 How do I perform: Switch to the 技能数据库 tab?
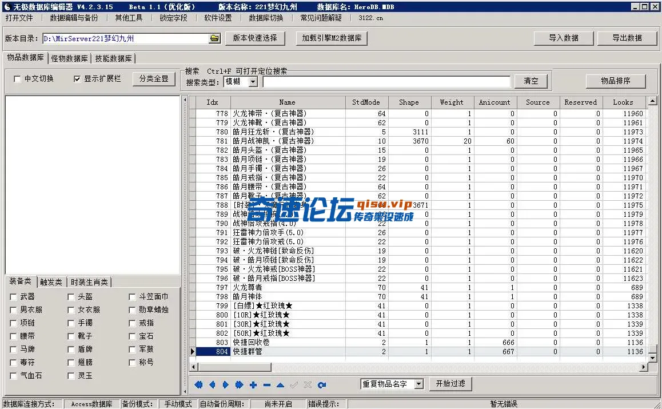pyautogui.click(x=113, y=58)
